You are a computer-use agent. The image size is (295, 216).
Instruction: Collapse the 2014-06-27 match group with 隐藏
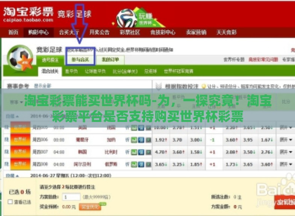[12, 176]
